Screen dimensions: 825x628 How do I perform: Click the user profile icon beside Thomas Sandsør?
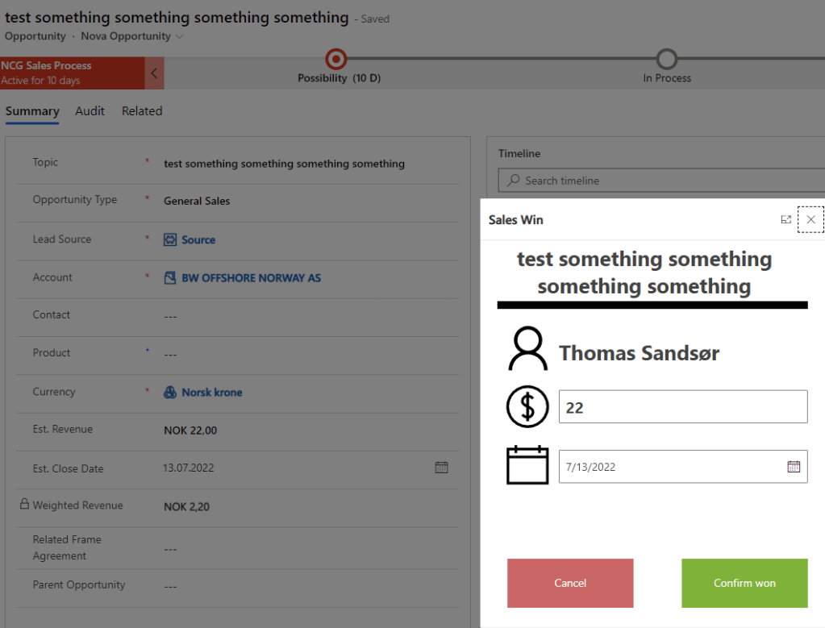point(527,349)
